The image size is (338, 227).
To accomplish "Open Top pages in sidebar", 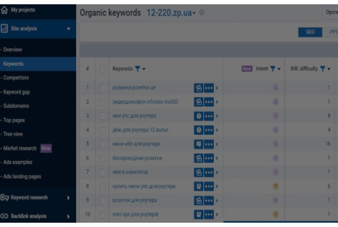I will tap(14, 120).
